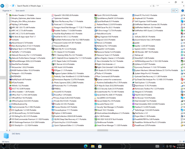Select SSD Booster .NET 19.4 Portable

[145, 52]
